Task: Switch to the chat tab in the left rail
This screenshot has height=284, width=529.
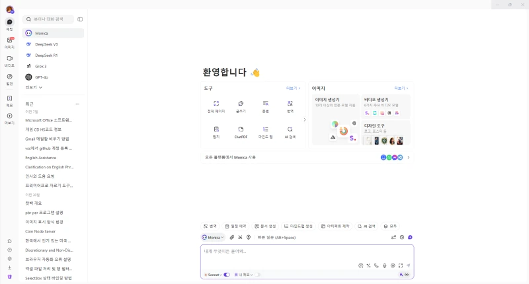Action: (x=9, y=24)
